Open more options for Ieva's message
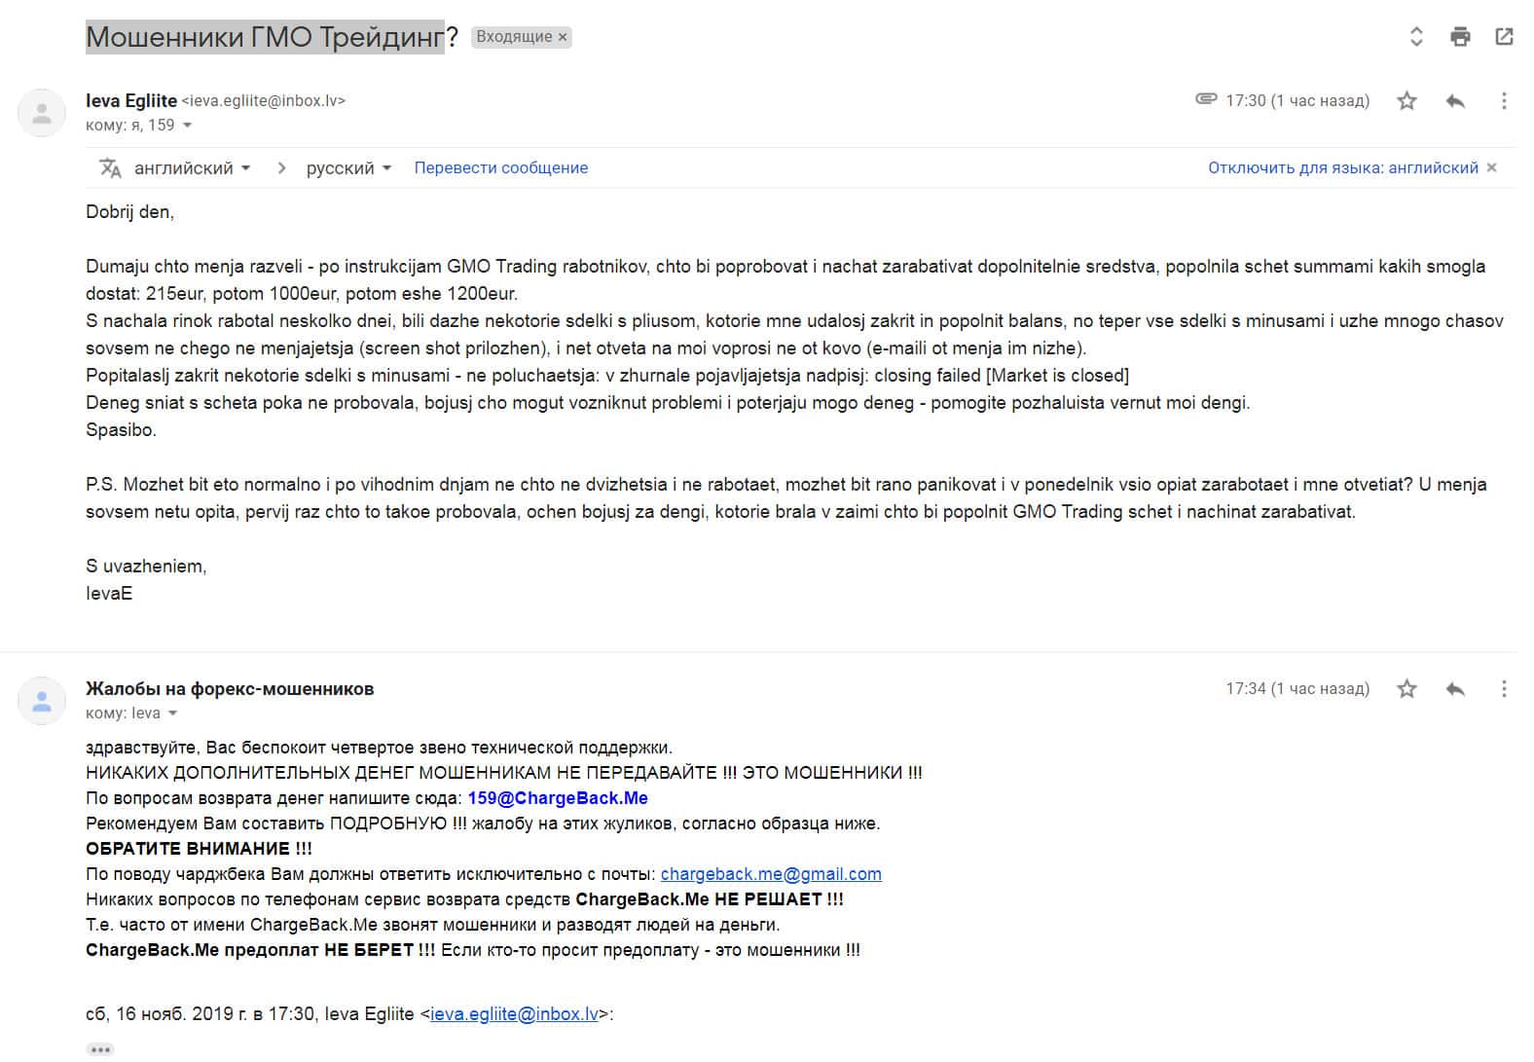The height and width of the screenshot is (1062, 1534). tap(1504, 100)
